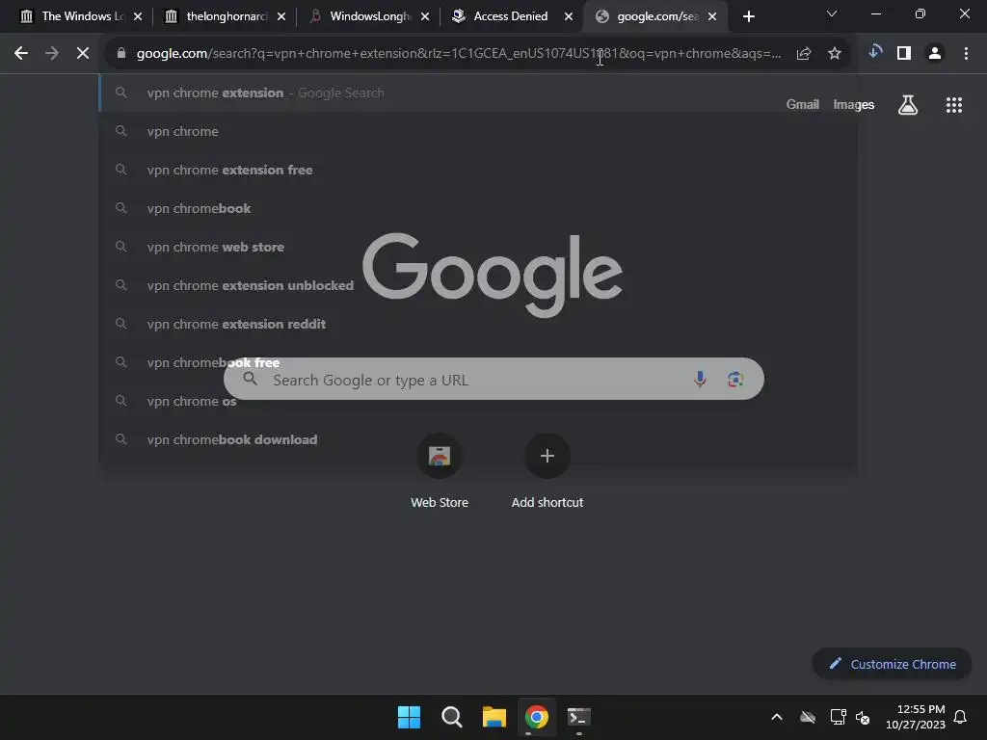Click network display tray icon
Screen dimensions: 987x740
[x=838, y=717]
